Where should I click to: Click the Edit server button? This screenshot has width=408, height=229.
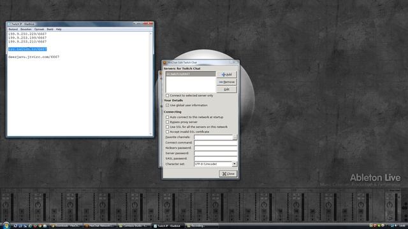tap(227, 89)
